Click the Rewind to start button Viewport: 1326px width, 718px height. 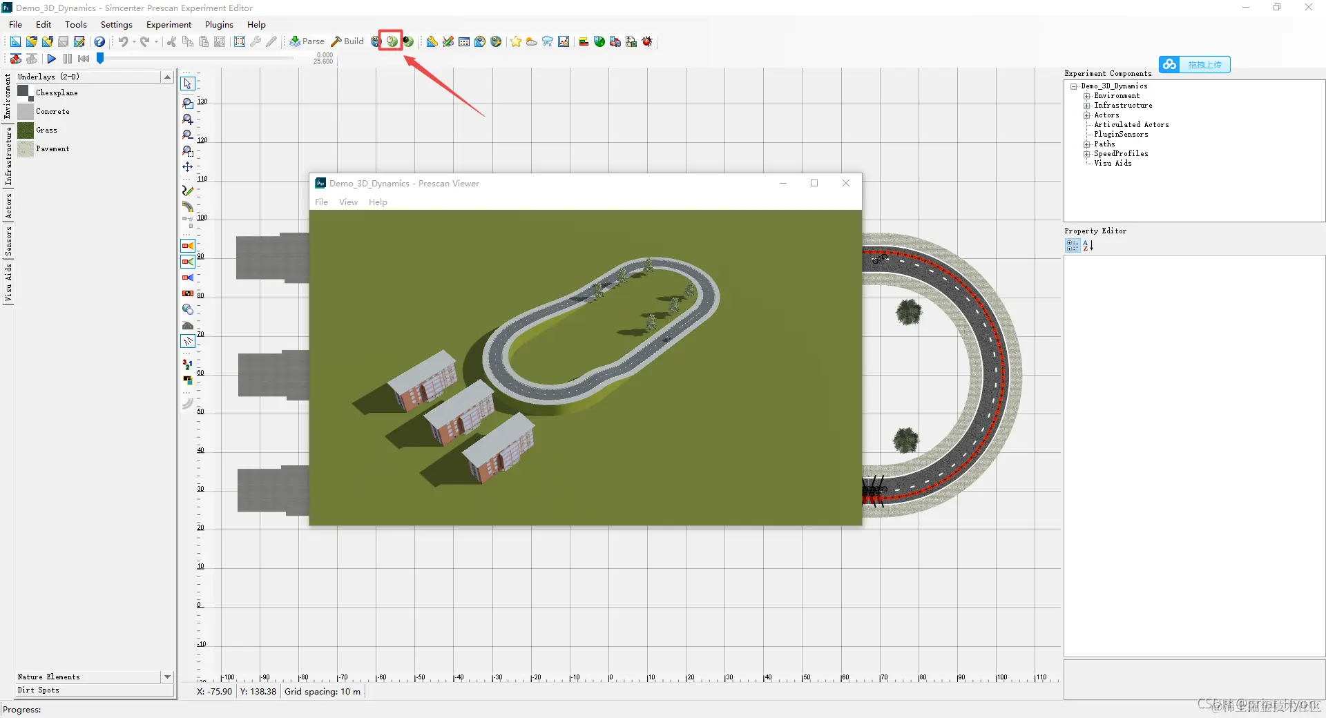click(x=84, y=59)
